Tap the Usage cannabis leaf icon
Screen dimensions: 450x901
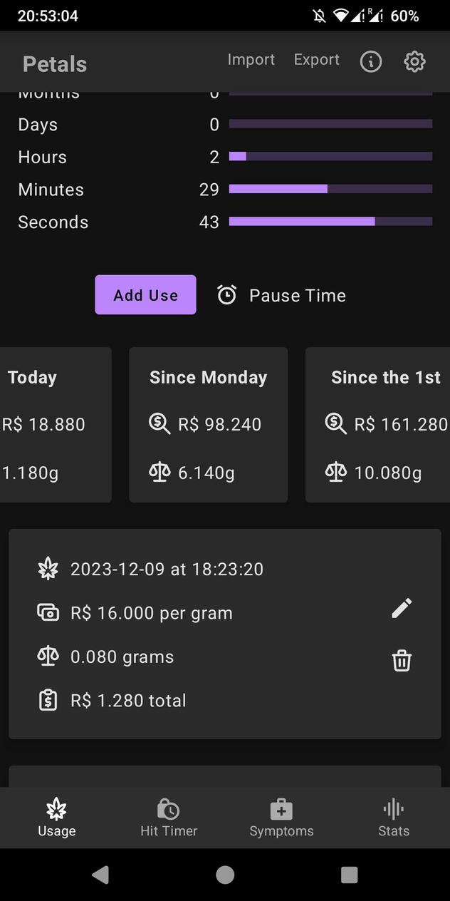pos(56,808)
